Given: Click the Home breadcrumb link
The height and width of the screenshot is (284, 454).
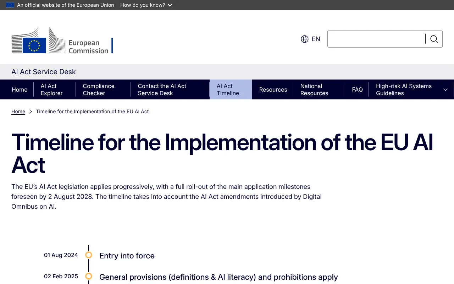Looking at the screenshot, I should pyautogui.click(x=18, y=111).
